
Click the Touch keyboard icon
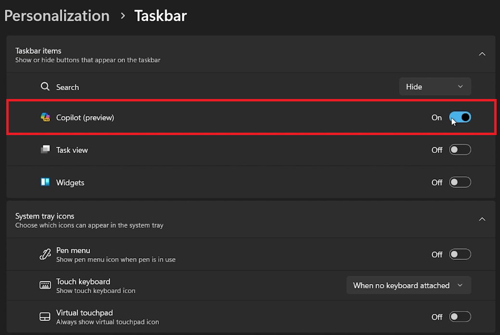(x=45, y=285)
